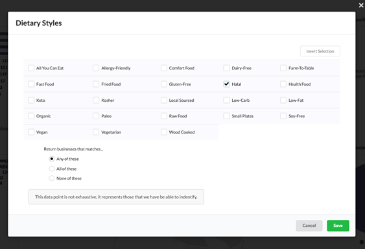Save the dietary styles selection

pyautogui.click(x=338, y=226)
